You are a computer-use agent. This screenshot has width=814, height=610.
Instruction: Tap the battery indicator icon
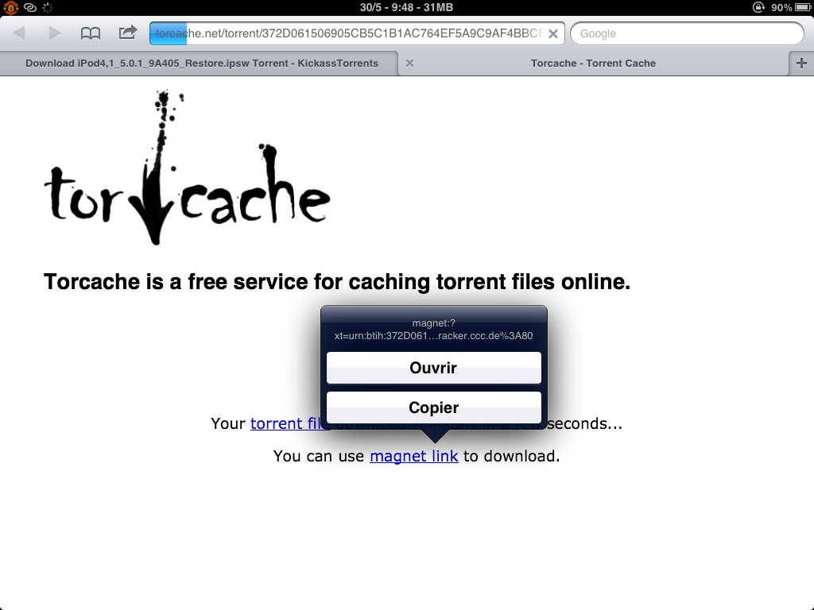pos(803,7)
